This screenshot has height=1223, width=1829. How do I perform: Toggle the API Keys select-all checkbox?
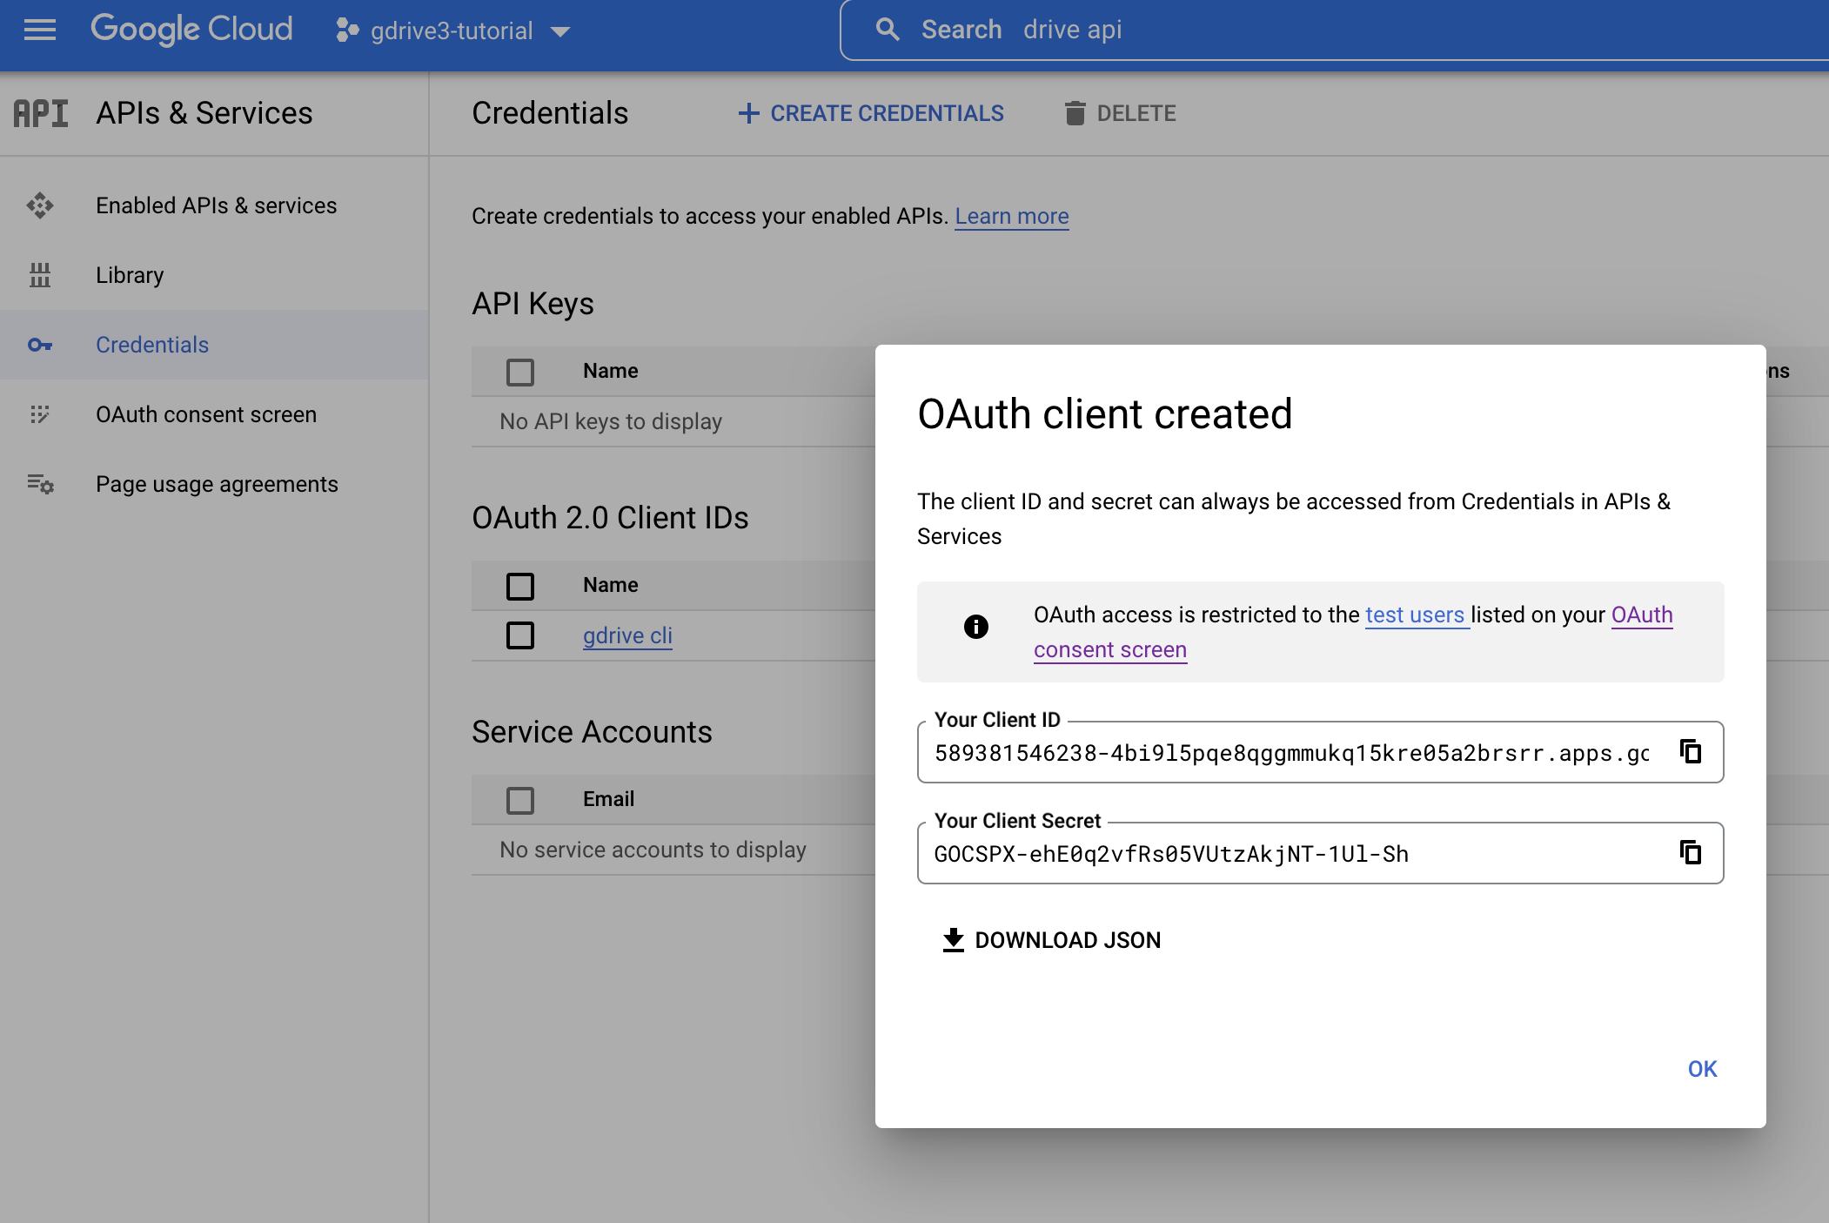520,372
